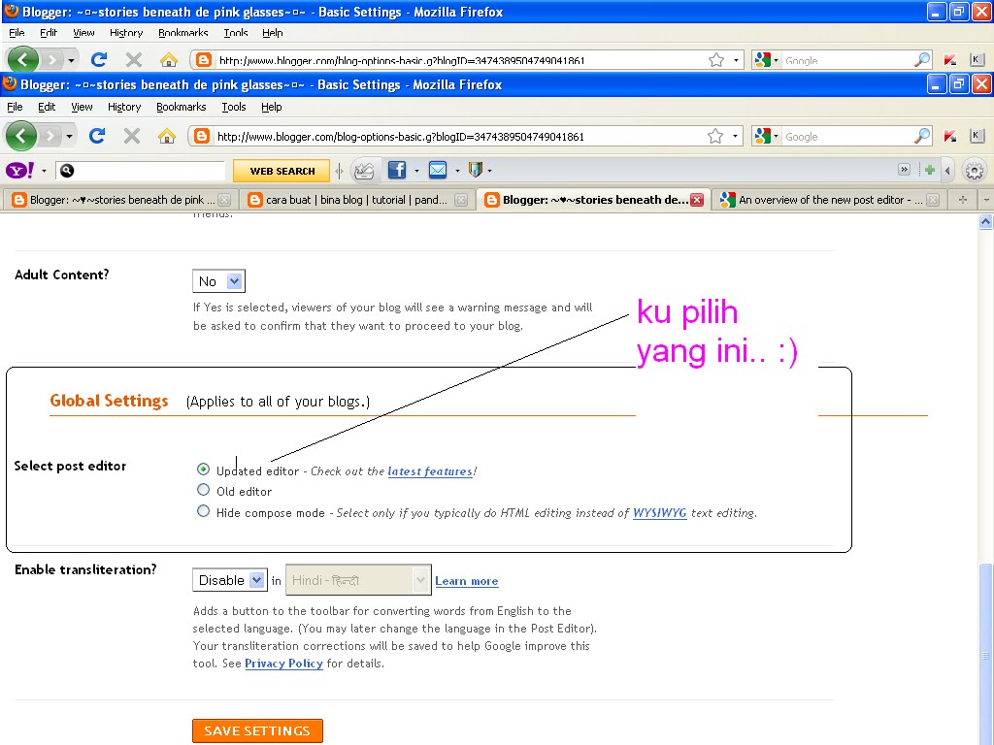This screenshot has height=745, width=994.
Task: Close the active Blogger stories tab
Action: pos(697,200)
